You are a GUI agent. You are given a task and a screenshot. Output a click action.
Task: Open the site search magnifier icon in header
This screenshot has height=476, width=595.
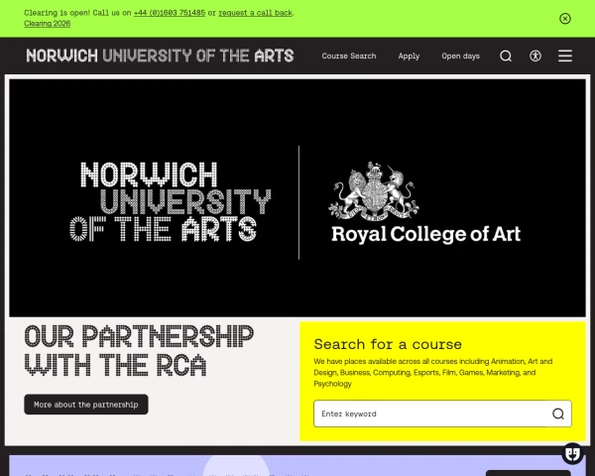coord(506,57)
